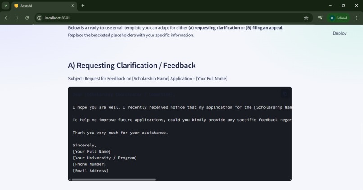Image resolution: width=363 pixels, height=190 pixels.
Task: Open the School profile button
Action: (339, 18)
